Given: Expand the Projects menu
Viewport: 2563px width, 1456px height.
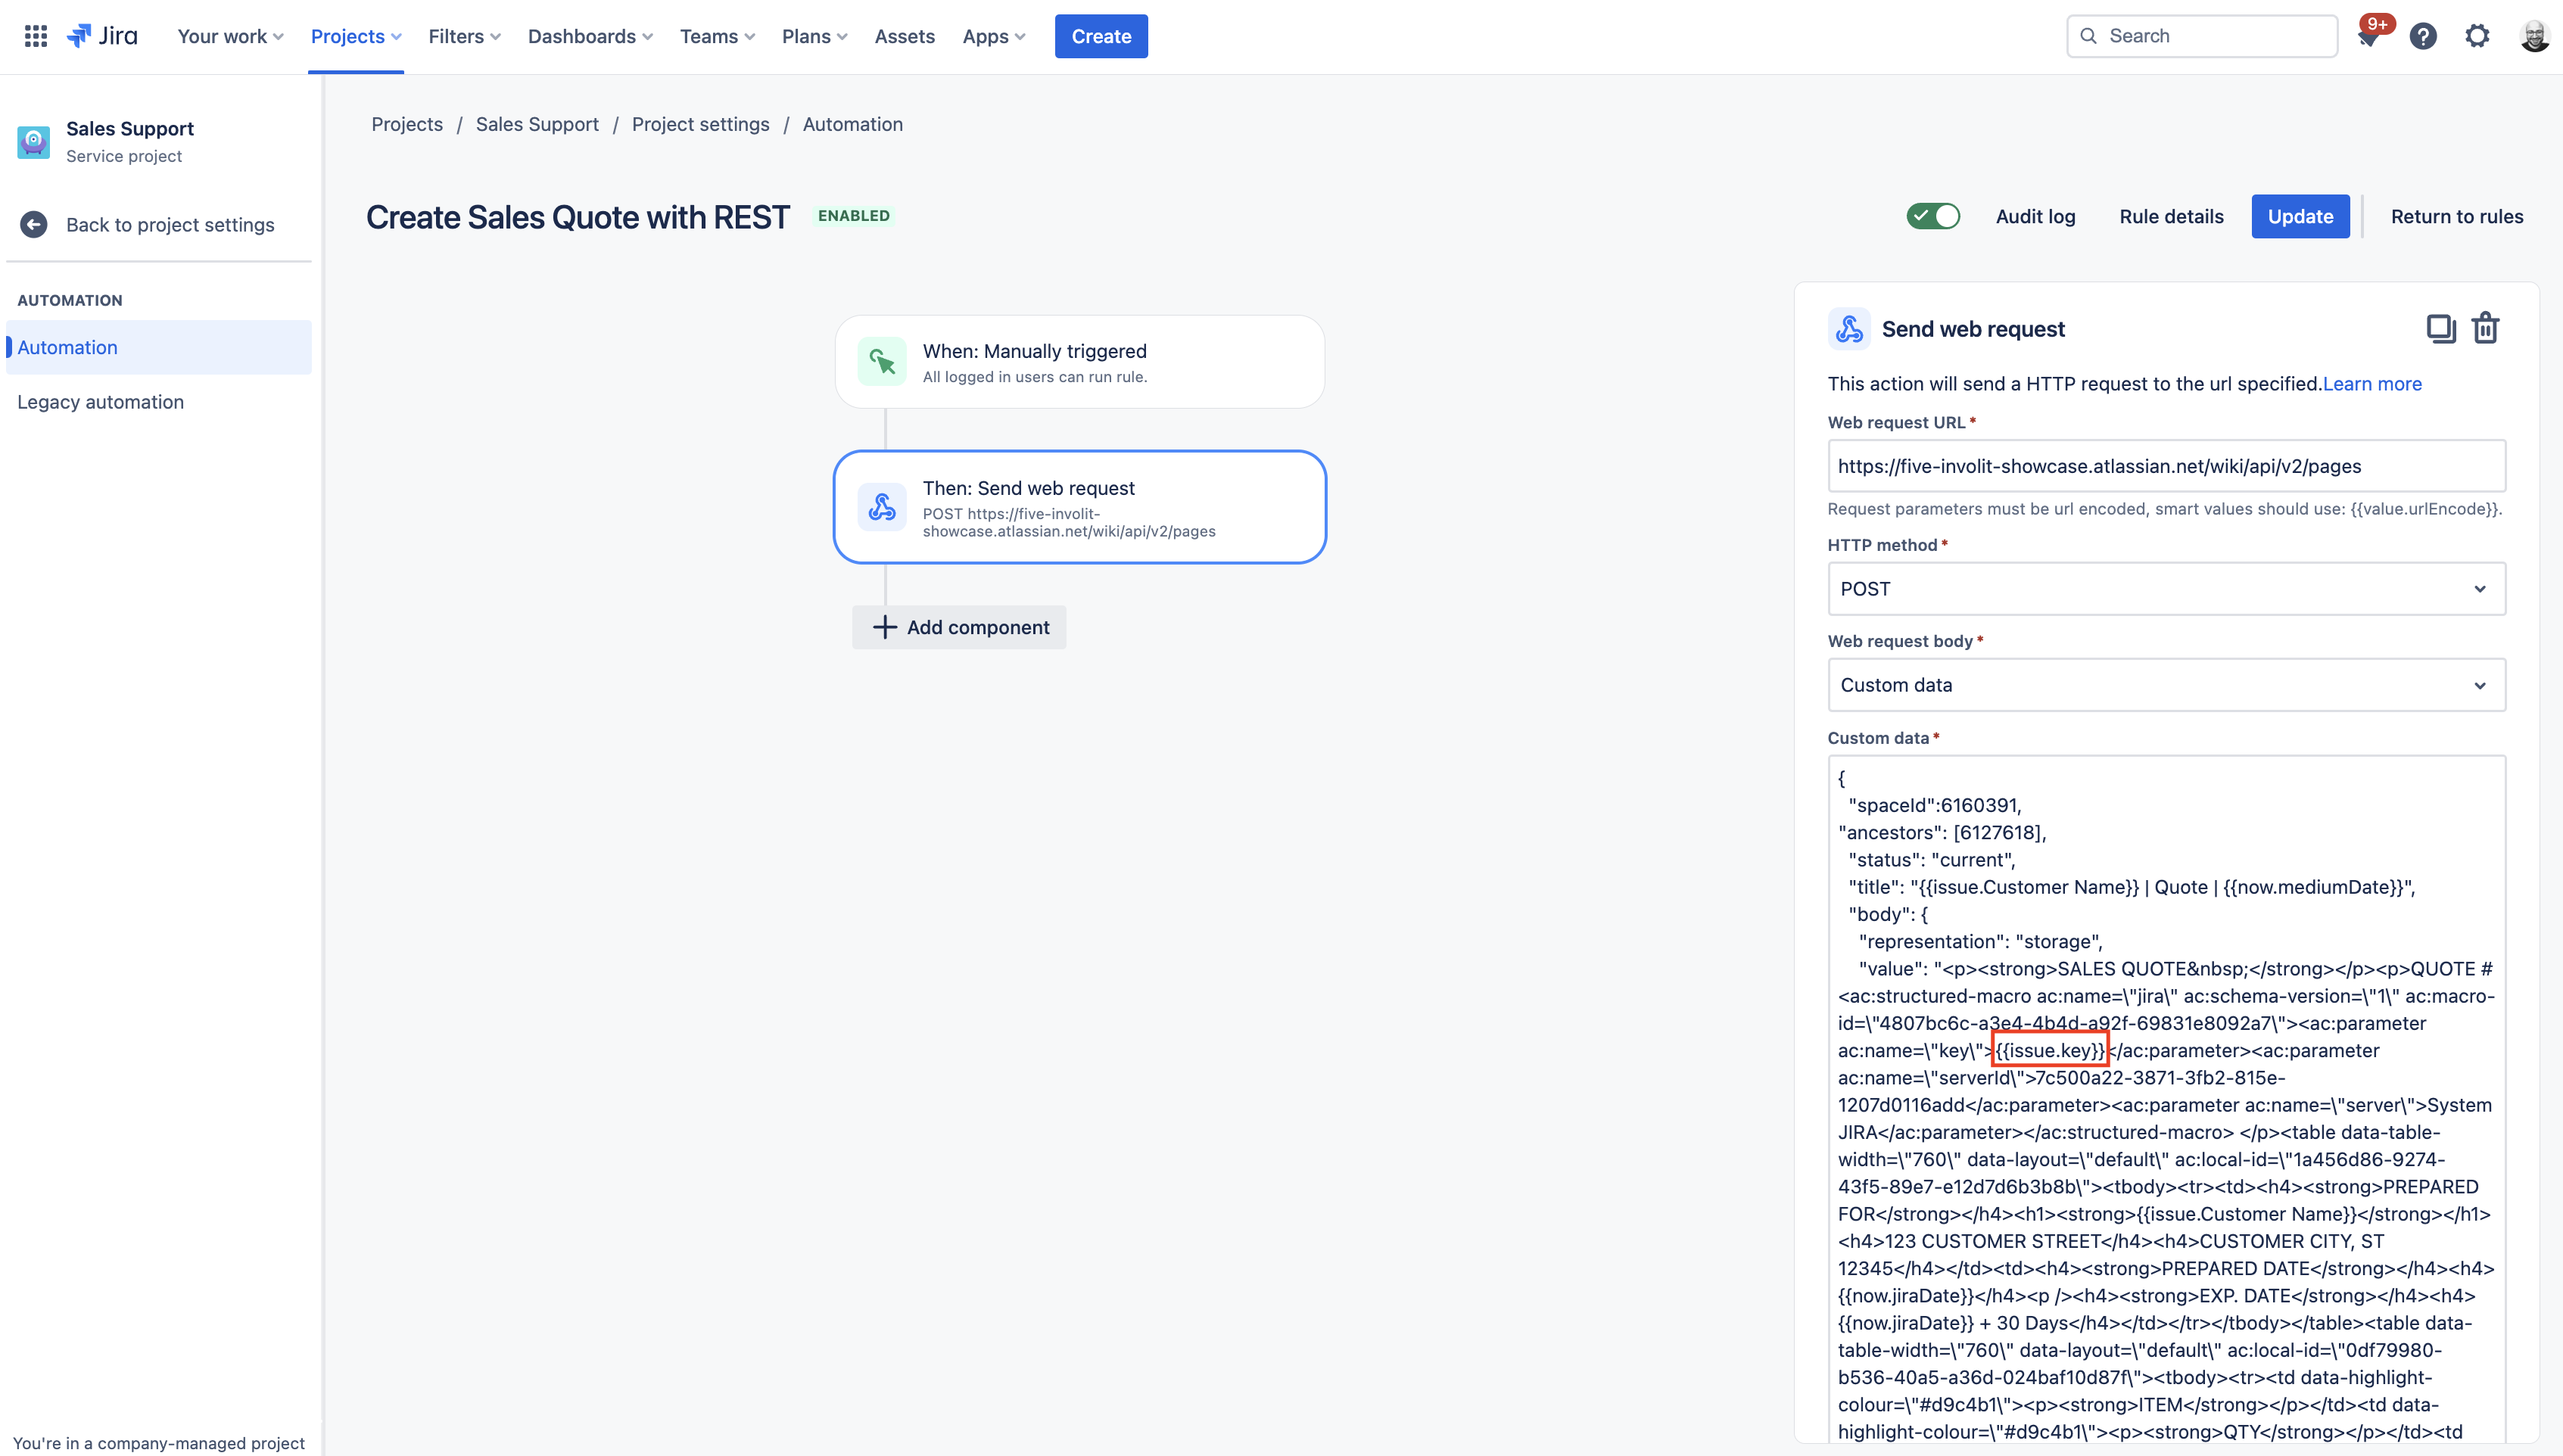Looking at the screenshot, I should (356, 36).
